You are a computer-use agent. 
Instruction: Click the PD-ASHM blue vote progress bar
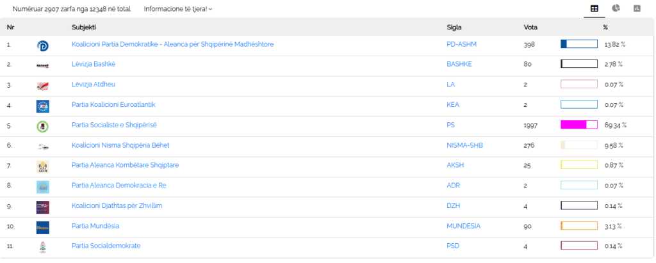coord(578,44)
